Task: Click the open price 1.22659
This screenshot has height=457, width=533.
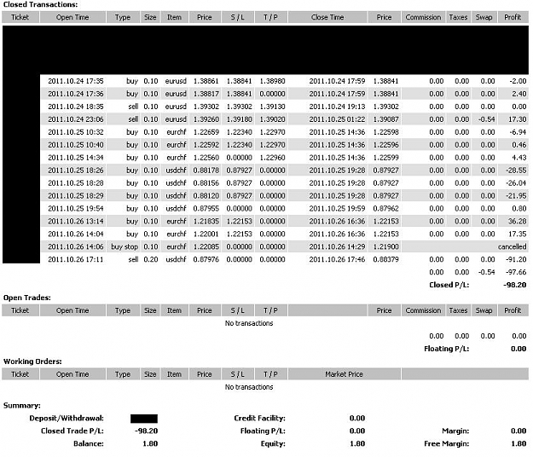Action: [x=206, y=132]
